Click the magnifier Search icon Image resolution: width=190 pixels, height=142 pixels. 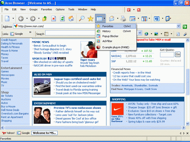click(82, 19)
